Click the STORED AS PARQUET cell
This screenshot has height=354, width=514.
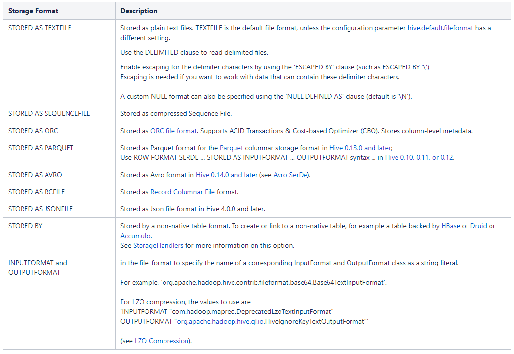pos(59,153)
